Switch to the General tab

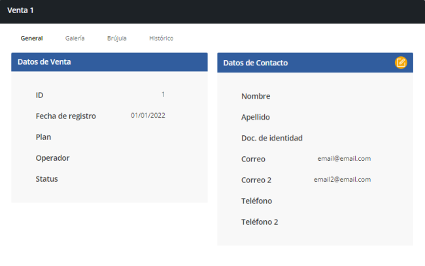[32, 38]
